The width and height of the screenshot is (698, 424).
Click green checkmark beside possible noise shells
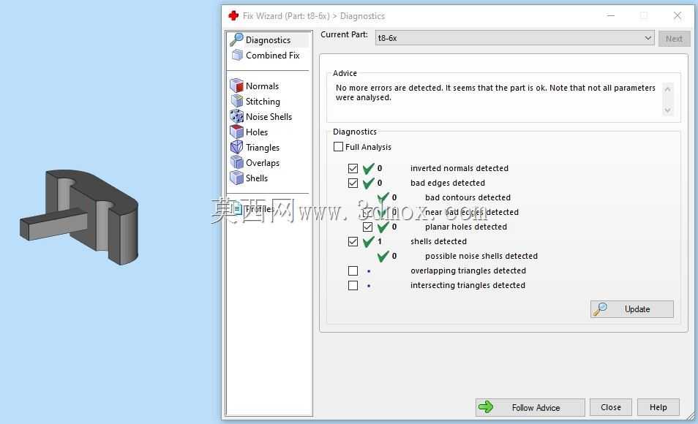(383, 256)
